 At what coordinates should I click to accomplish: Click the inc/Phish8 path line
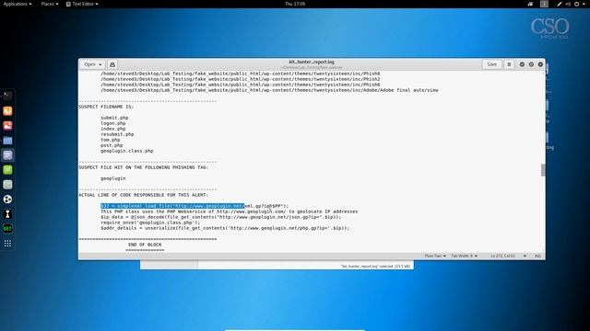point(240,74)
